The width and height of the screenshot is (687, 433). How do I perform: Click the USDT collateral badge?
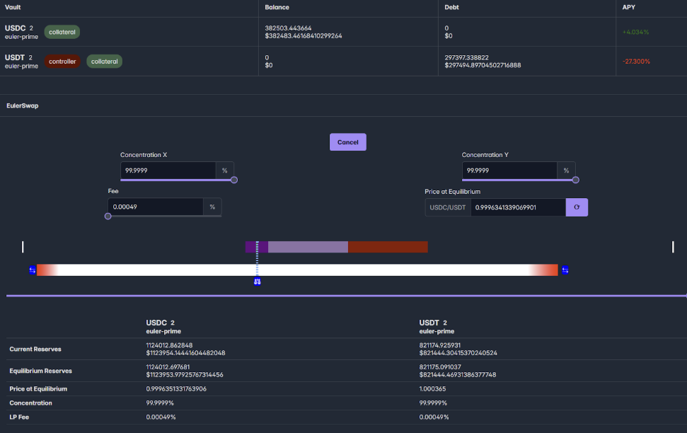[104, 62]
